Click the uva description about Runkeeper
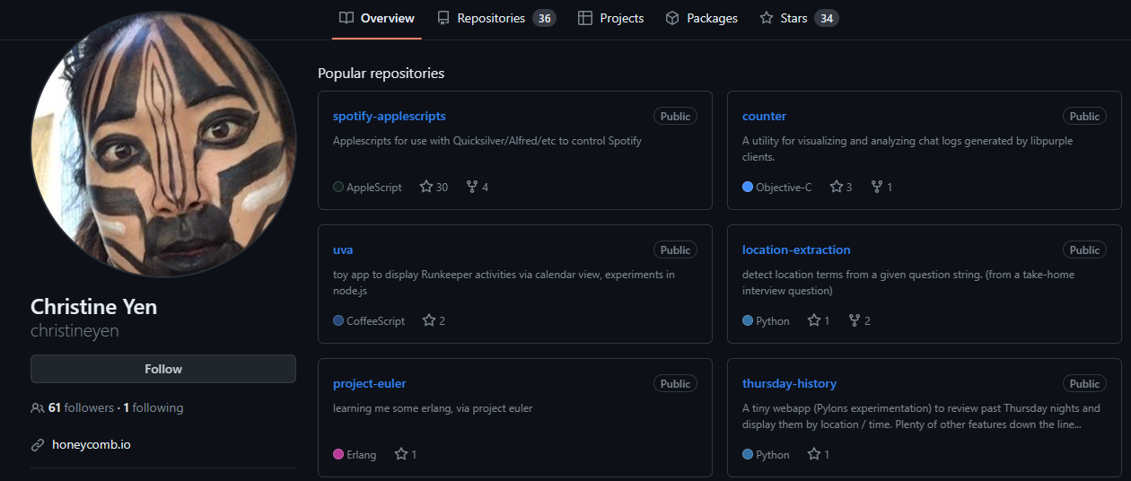 click(504, 282)
